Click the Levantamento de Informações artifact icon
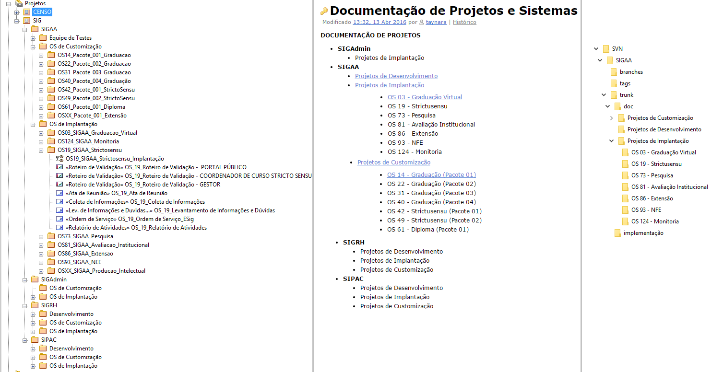The width and height of the screenshot is (723, 372). click(x=59, y=210)
